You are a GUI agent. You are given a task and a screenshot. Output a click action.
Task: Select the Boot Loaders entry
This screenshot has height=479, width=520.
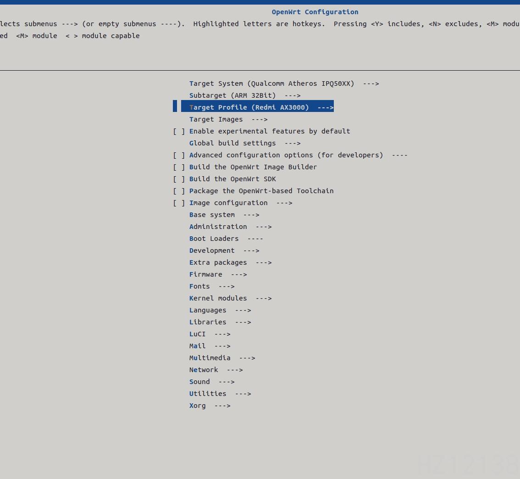226,239
